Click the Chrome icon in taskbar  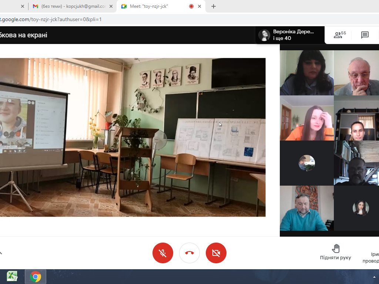pyautogui.click(x=36, y=276)
